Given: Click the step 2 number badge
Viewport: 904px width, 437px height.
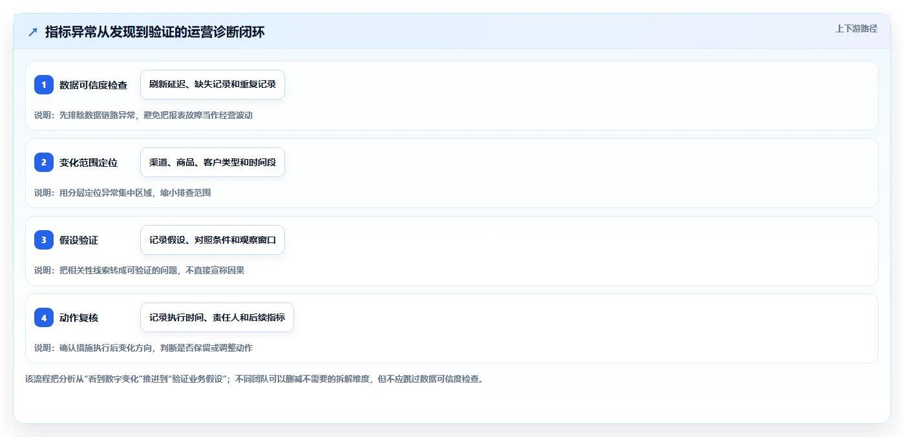Looking at the screenshot, I should coord(44,162).
